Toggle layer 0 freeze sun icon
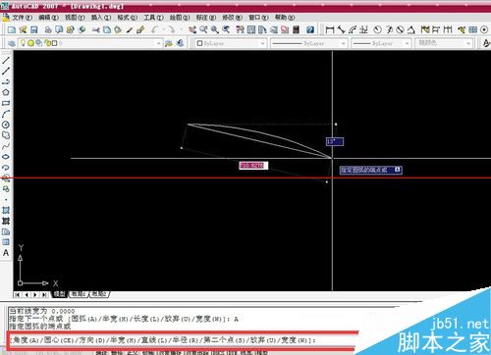Viewport: 491px width, 355px height. [x=30, y=43]
